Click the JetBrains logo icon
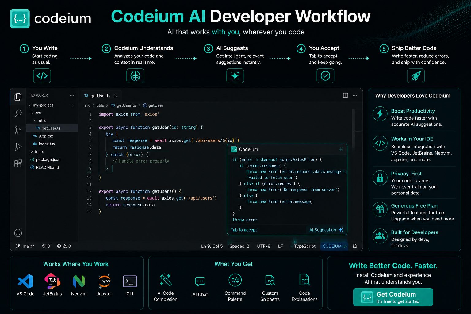Viewport: 471px width, 314px height. pos(52,281)
